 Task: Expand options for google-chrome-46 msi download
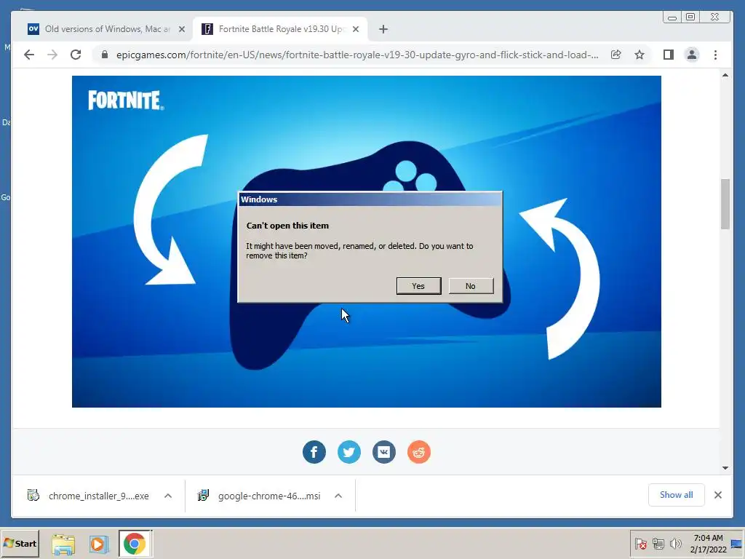(x=338, y=496)
